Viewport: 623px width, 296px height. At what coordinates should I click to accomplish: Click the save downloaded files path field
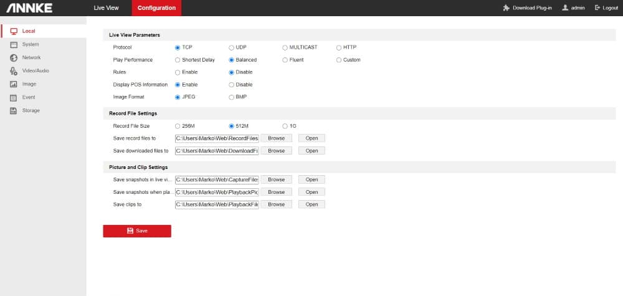tap(217, 151)
